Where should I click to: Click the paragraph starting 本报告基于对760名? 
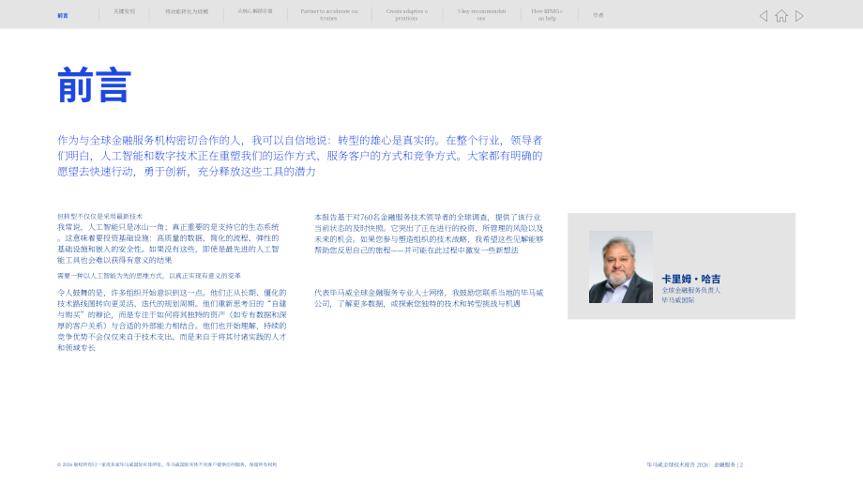click(x=430, y=234)
